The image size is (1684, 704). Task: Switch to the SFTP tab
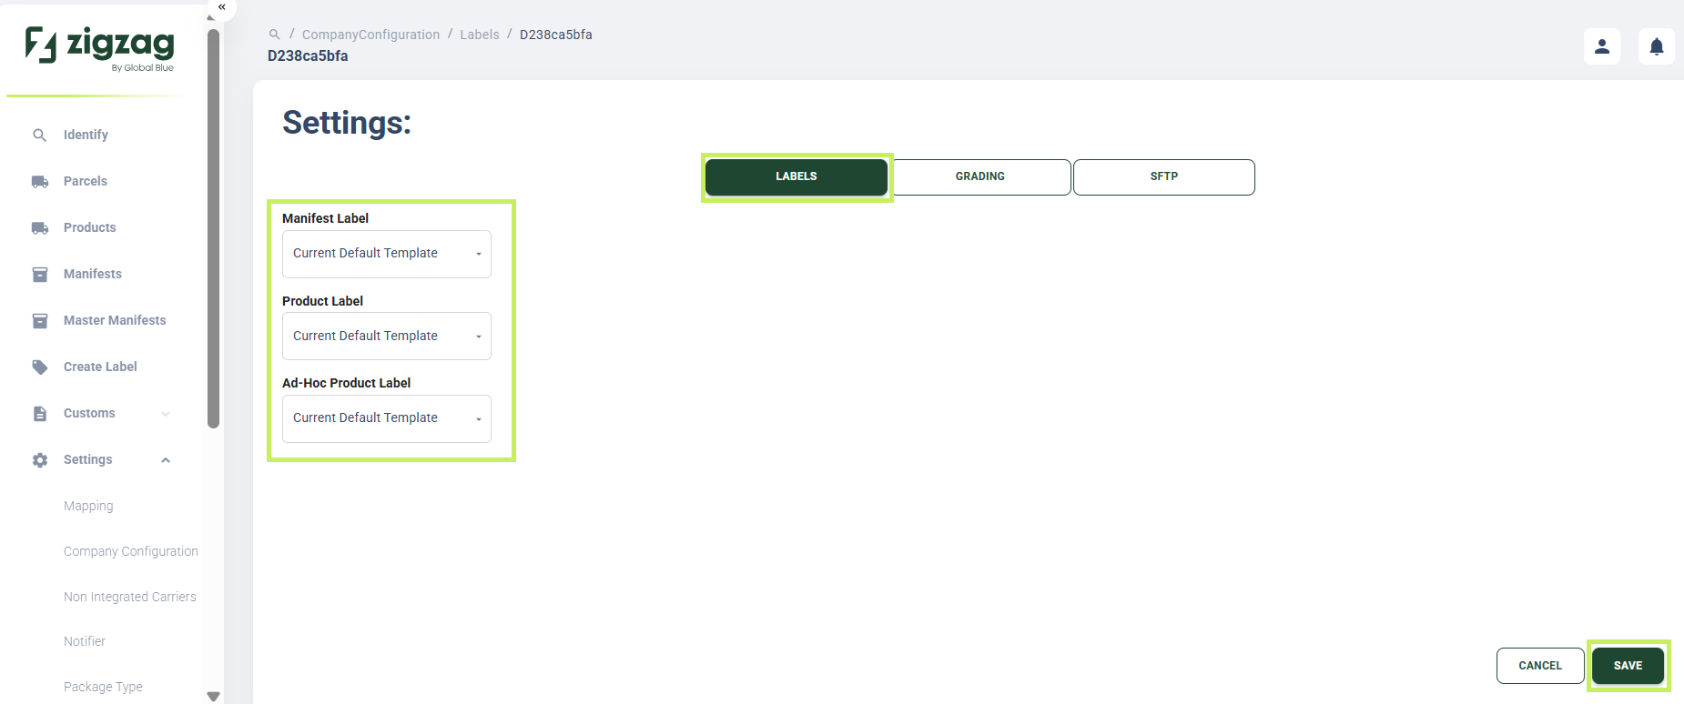(x=1164, y=176)
